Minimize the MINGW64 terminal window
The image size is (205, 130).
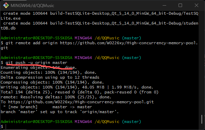pos(164,6)
